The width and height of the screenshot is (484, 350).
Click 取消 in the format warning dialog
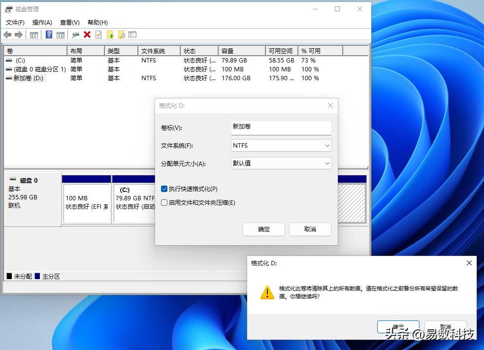click(x=445, y=326)
